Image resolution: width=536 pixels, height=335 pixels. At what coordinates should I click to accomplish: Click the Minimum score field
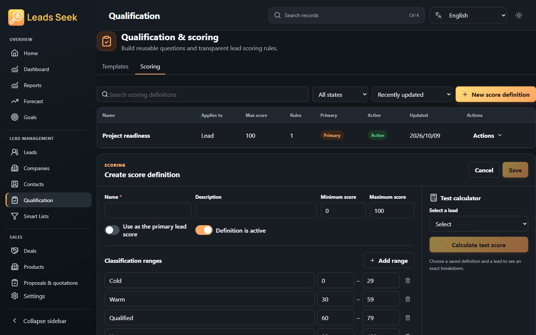tap(343, 210)
